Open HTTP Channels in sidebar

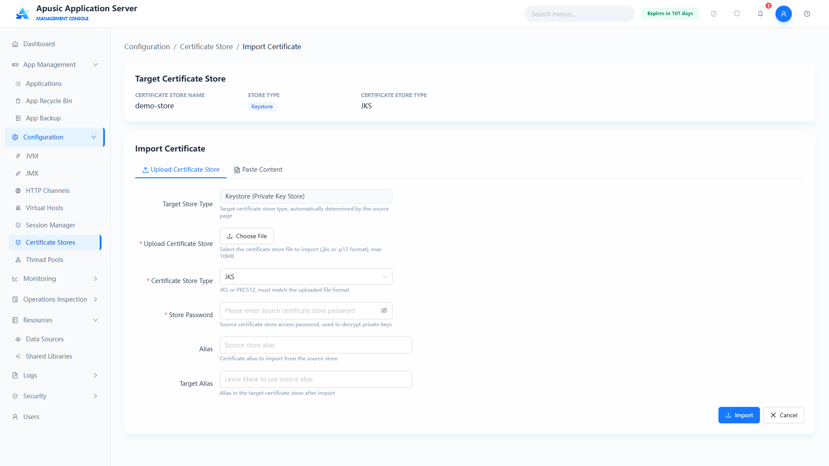click(x=55, y=191)
